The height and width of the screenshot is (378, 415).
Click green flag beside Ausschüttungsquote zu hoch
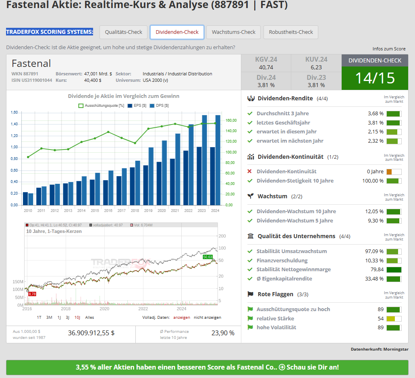click(x=250, y=309)
